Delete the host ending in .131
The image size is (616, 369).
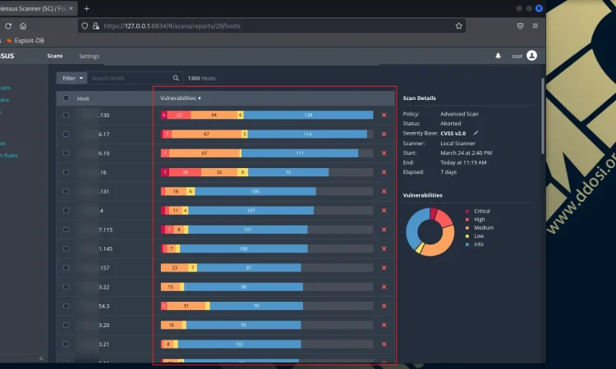tap(384, 191)
